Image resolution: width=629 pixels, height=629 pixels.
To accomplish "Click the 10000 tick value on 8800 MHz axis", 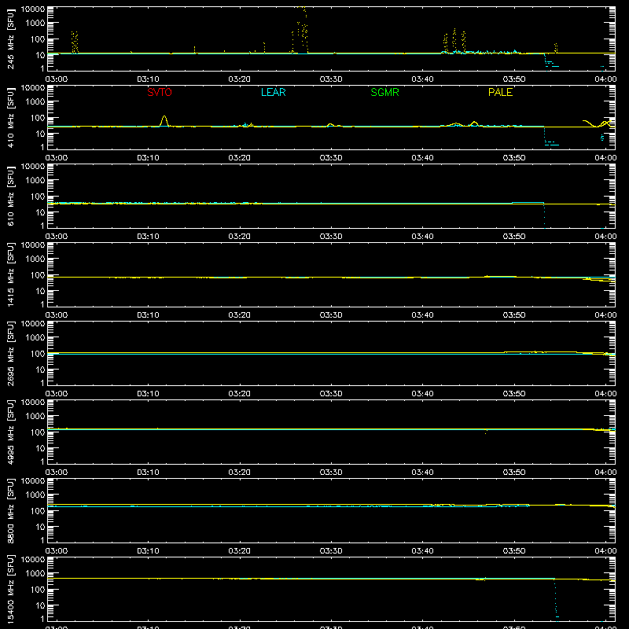I will click(33, 481).
